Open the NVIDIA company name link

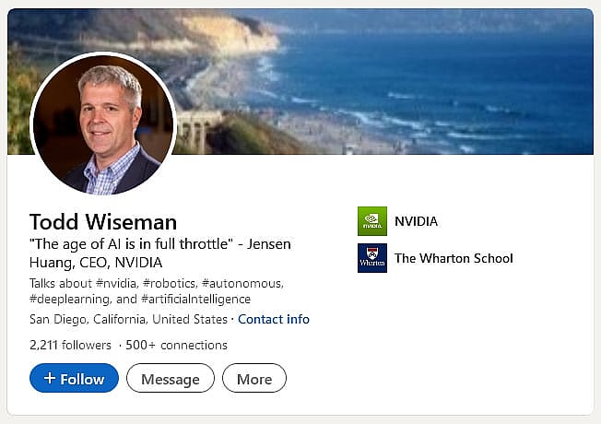(x=416, y=221)
